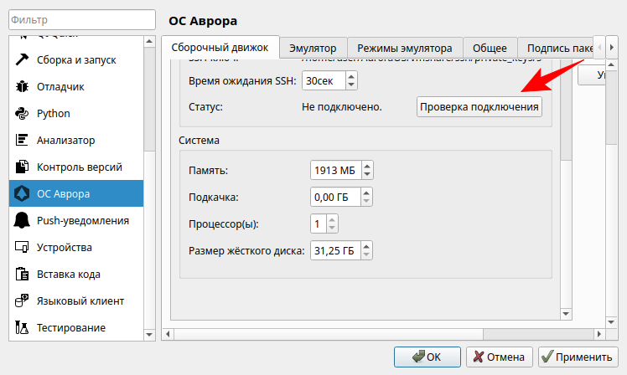Click the Память 1913 МБ field
The height and width of the screenshot is (375, 627).
coord(336,170)
